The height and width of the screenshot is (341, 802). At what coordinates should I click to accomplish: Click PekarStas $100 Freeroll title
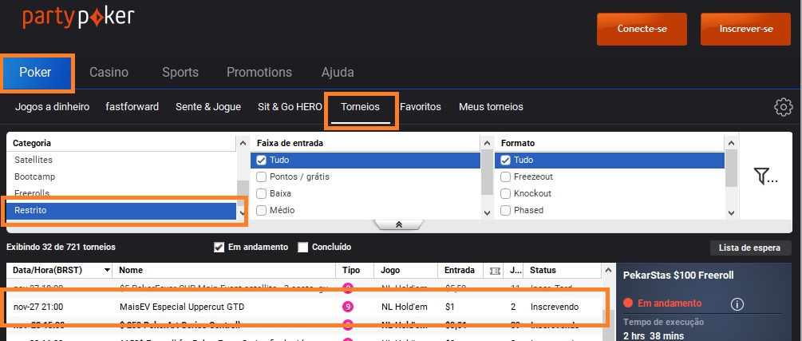[x=678, y=276]
